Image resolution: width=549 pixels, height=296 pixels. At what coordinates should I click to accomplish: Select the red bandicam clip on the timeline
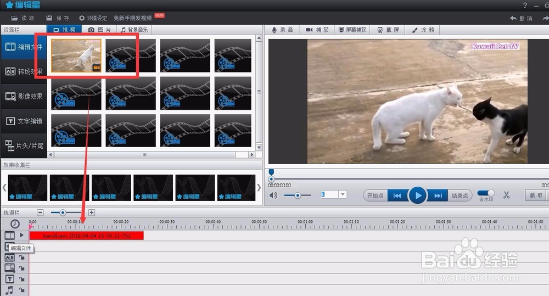[x=87, y=236]
